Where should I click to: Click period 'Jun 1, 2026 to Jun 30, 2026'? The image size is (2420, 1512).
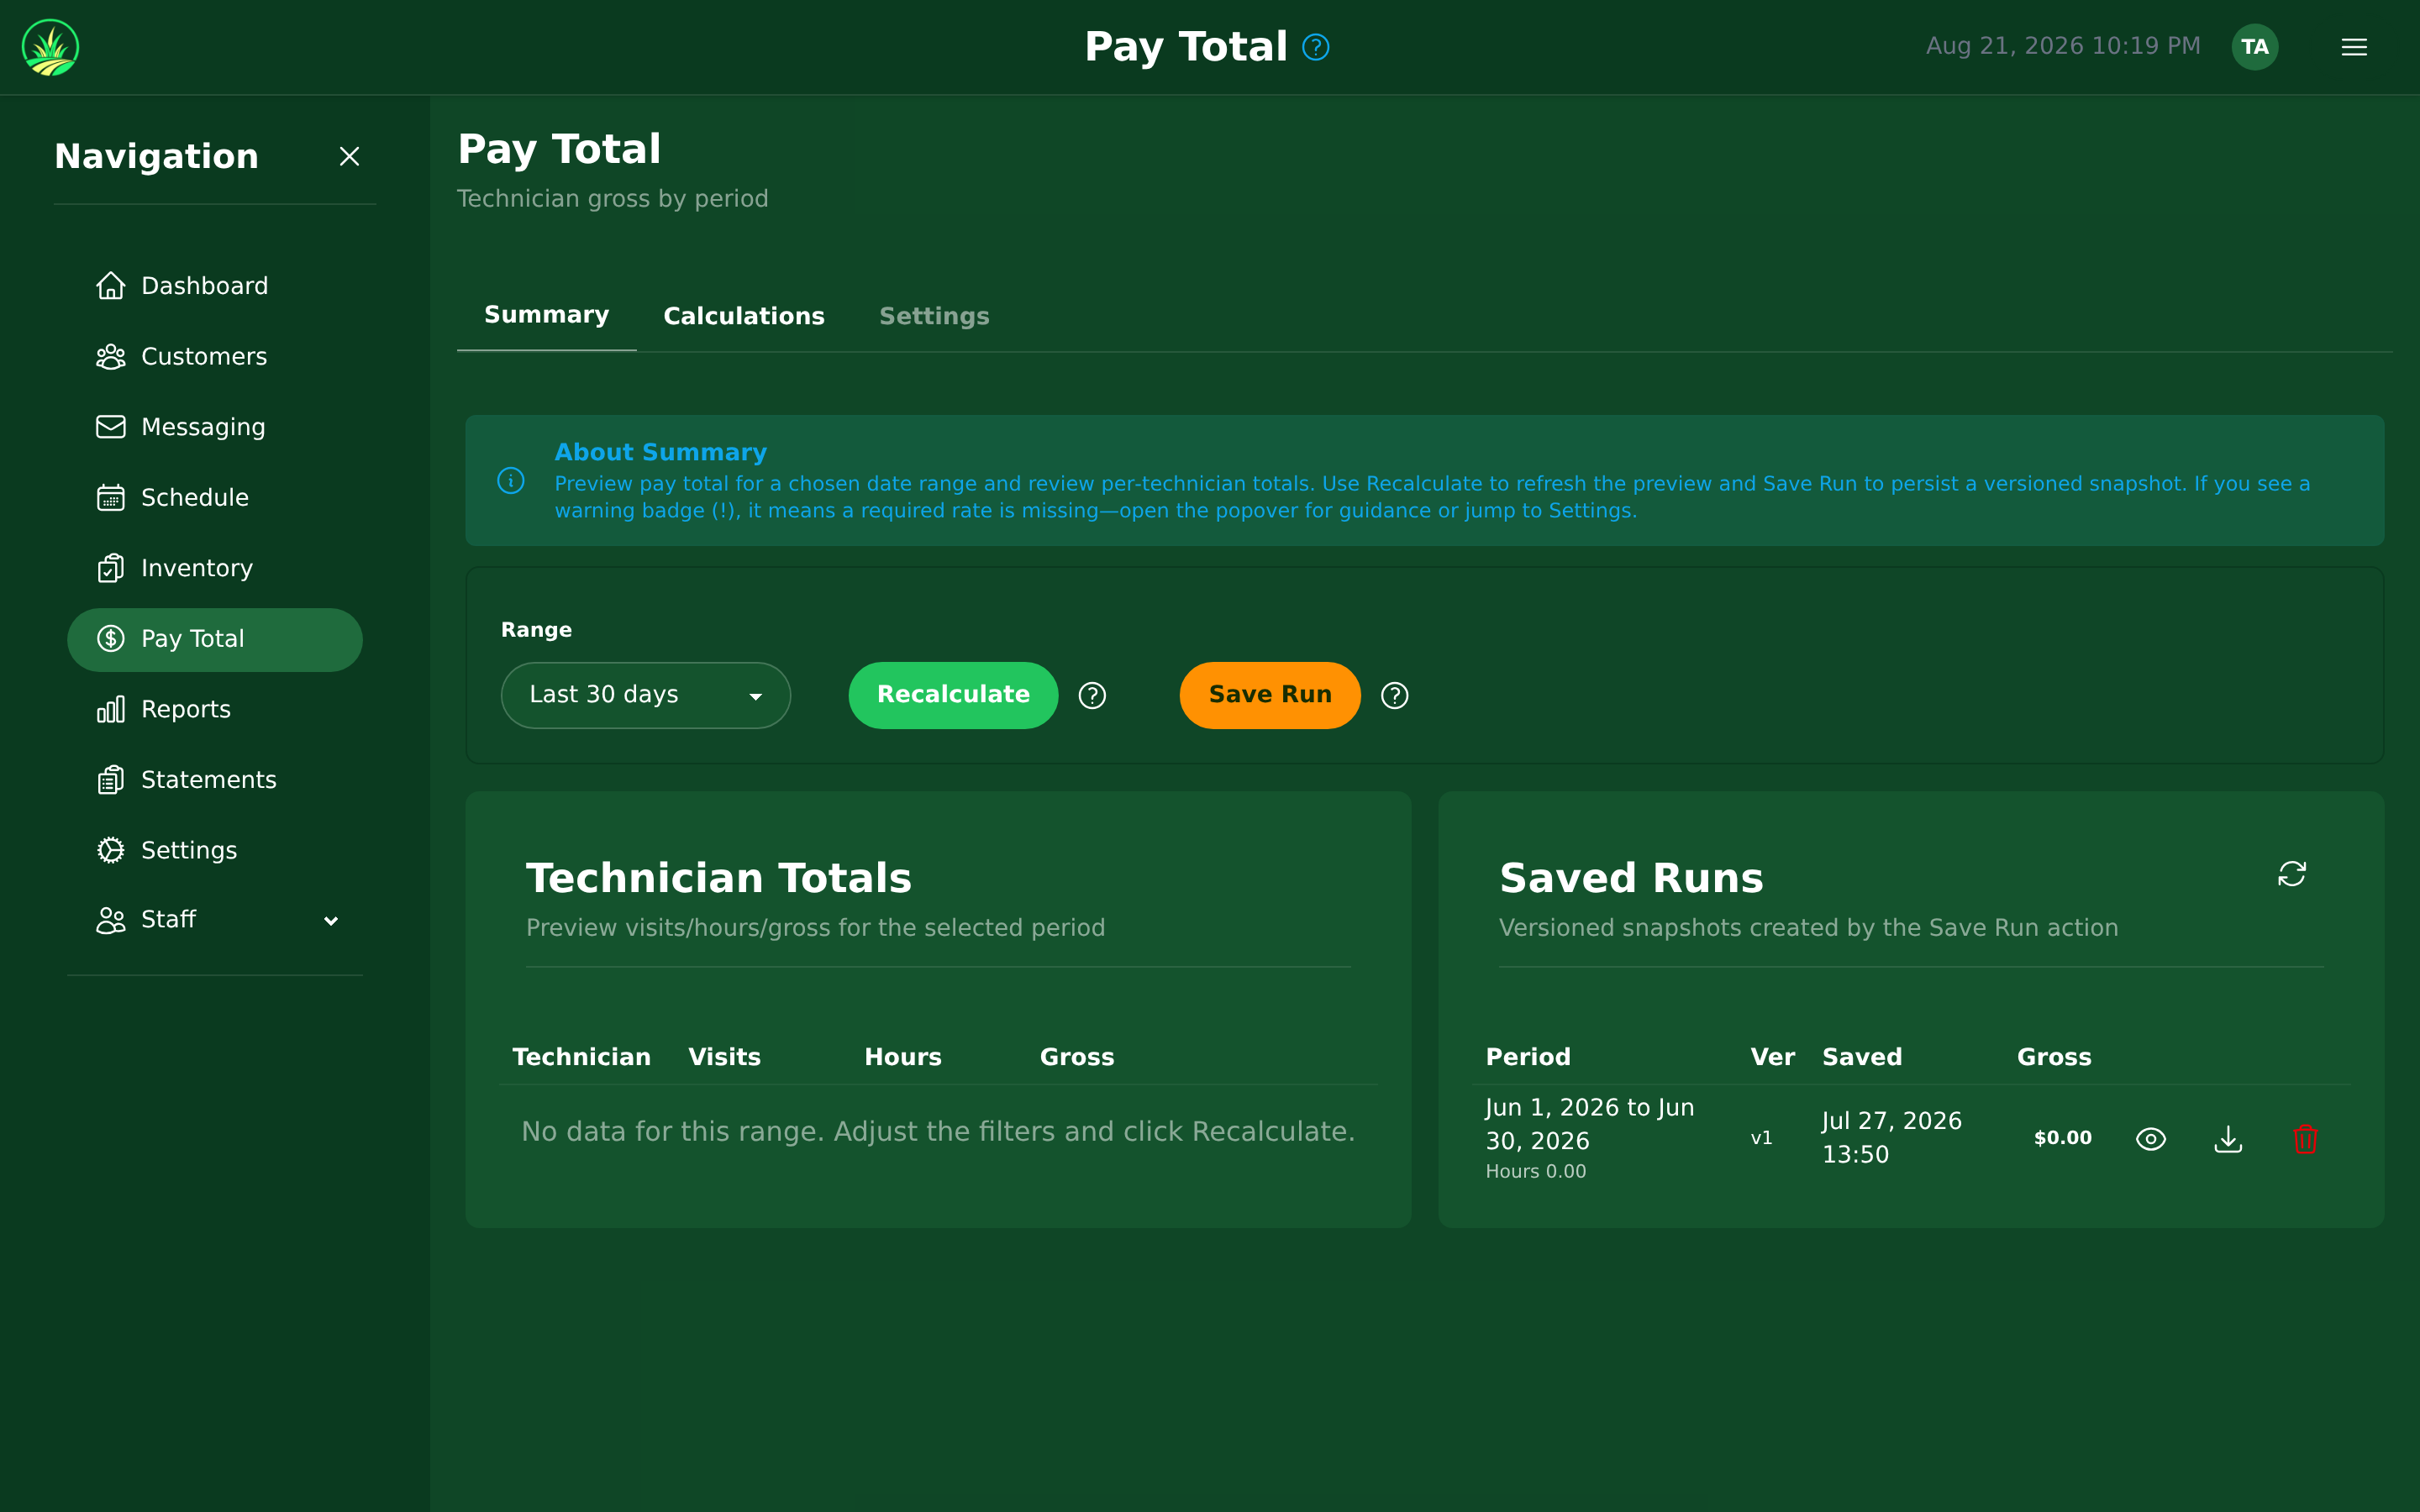(1590, 1124)
